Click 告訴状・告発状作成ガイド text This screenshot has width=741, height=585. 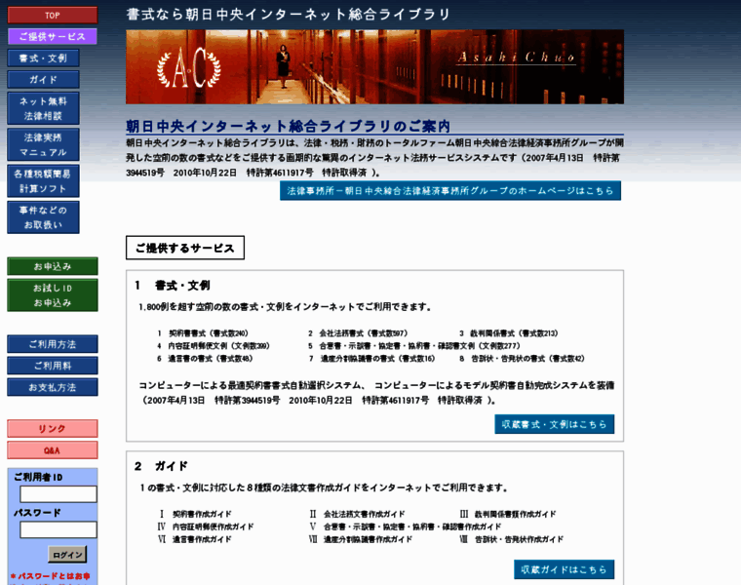pyautogui.click(x=519, y=539)
